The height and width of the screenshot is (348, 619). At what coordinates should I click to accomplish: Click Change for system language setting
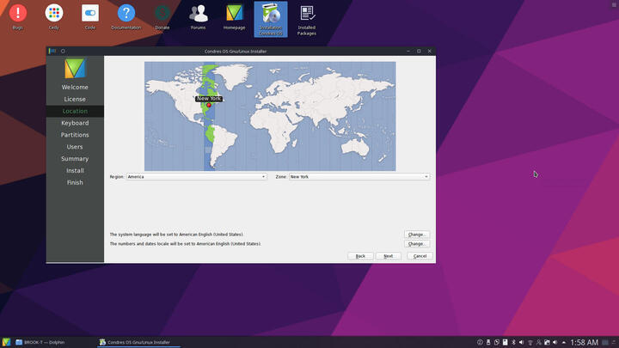click(417, 235)
